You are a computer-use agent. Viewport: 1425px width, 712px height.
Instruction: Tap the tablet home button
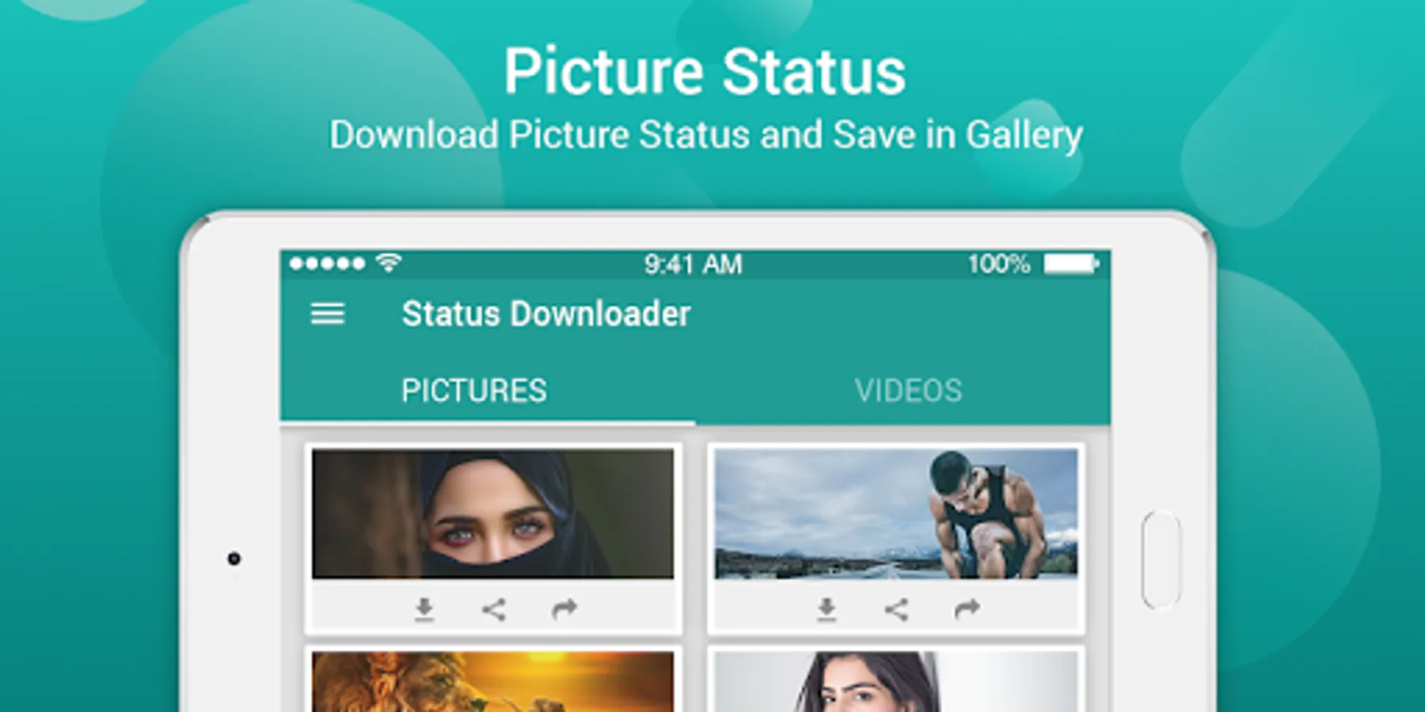(1161, 560)
